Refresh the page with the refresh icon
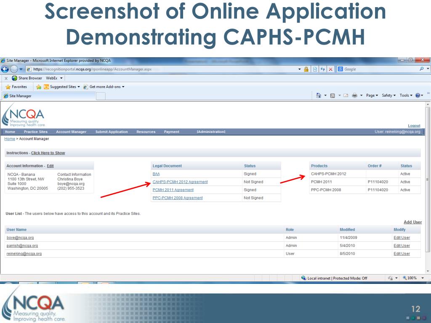Viewport: 431px width, 323px height. click(323, 69)
